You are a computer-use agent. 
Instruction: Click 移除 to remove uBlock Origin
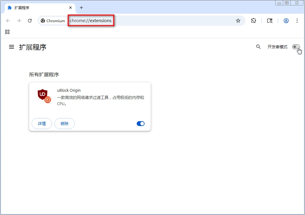(65, 124)
